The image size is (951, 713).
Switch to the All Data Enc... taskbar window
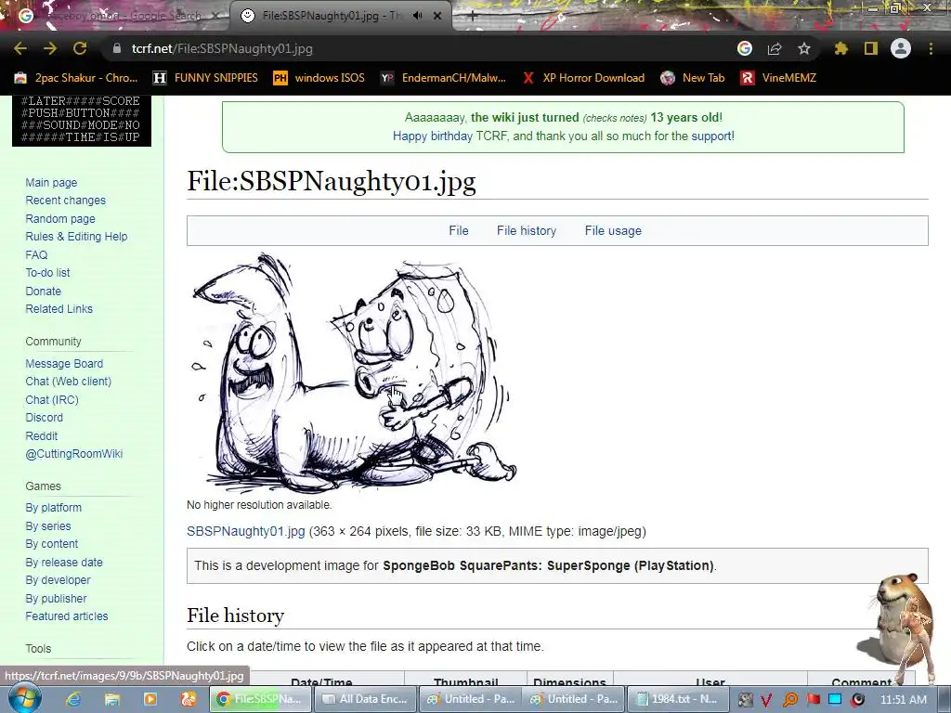coord(366,699)
